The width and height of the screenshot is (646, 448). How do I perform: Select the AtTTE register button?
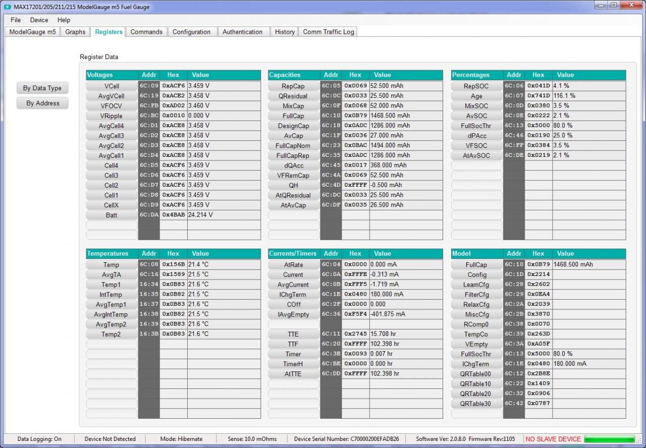294,374
